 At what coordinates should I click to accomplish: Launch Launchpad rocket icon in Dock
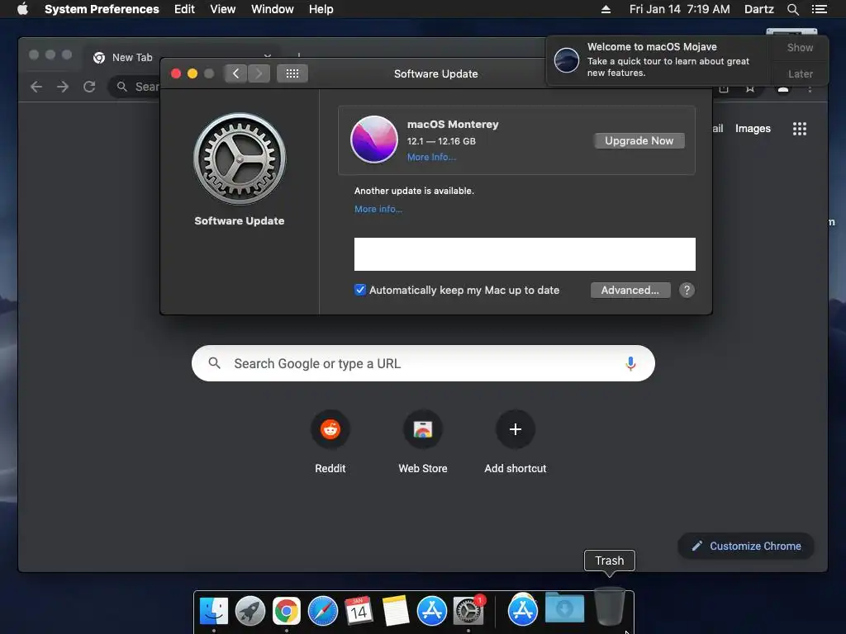tap(250, 611)
